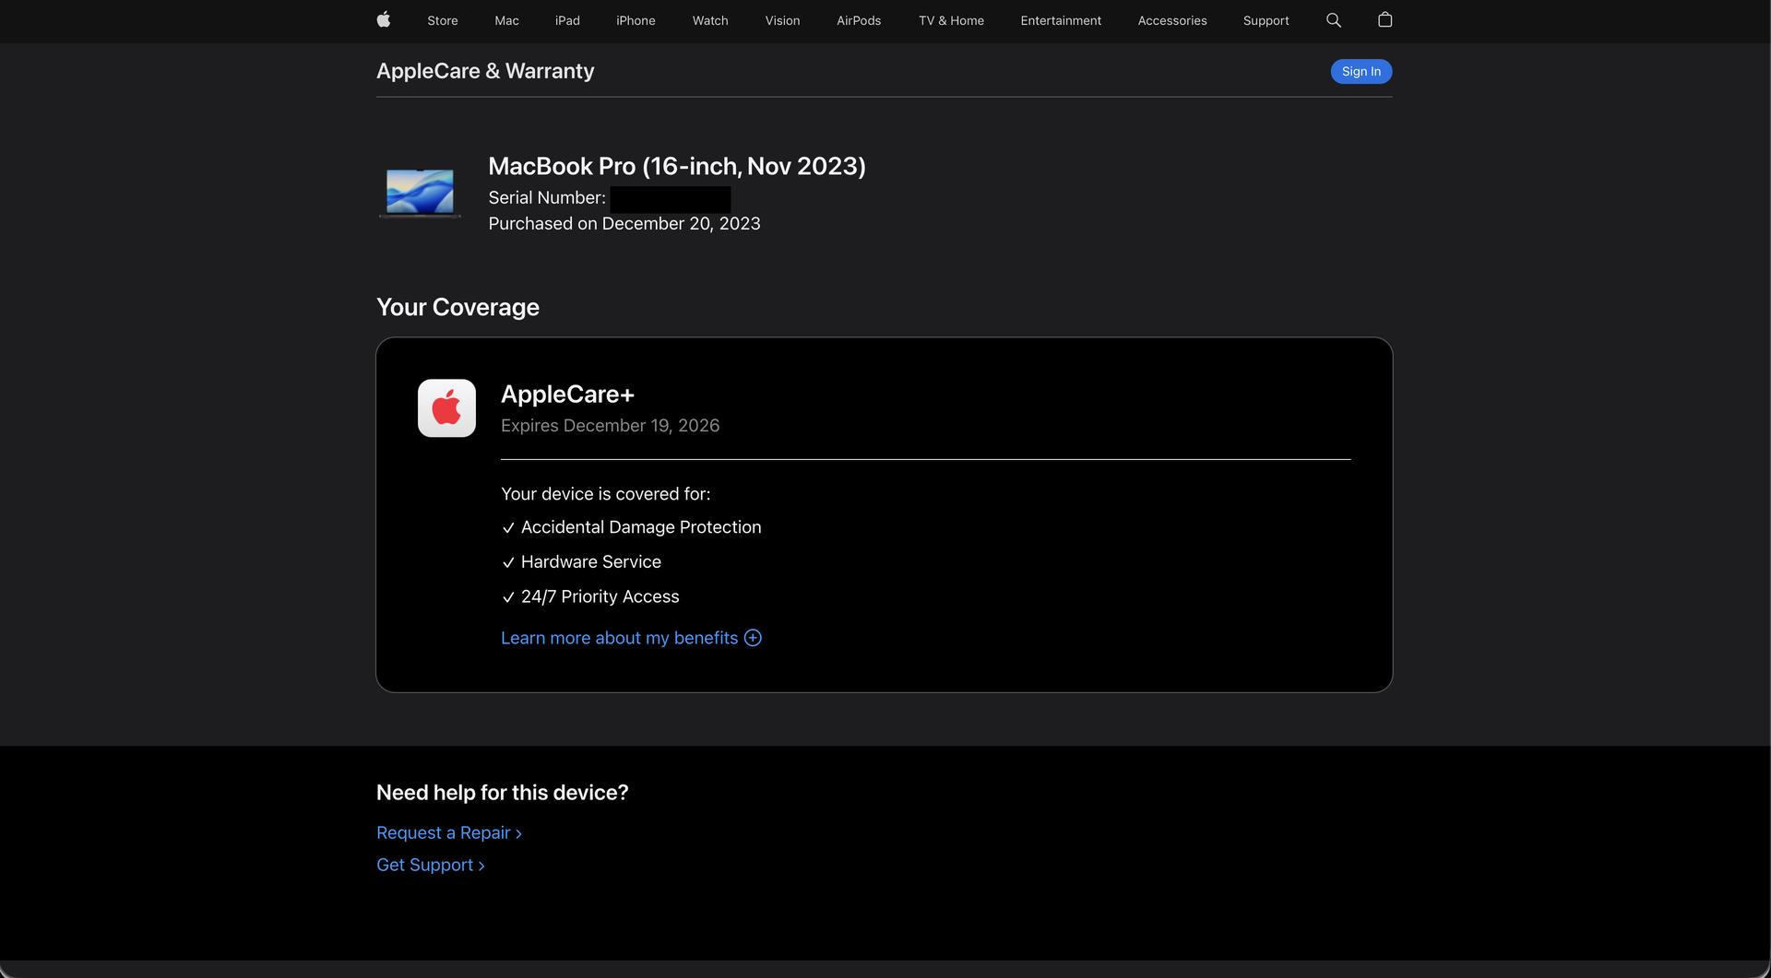The image size is (1771, 978).
Task: Click the AppleCare+ plan title
Action: click(x=567, y=394)
